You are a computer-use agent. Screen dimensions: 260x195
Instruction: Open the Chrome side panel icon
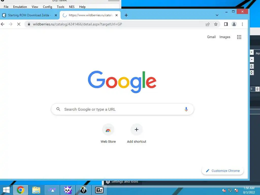(x=226, y=24)
